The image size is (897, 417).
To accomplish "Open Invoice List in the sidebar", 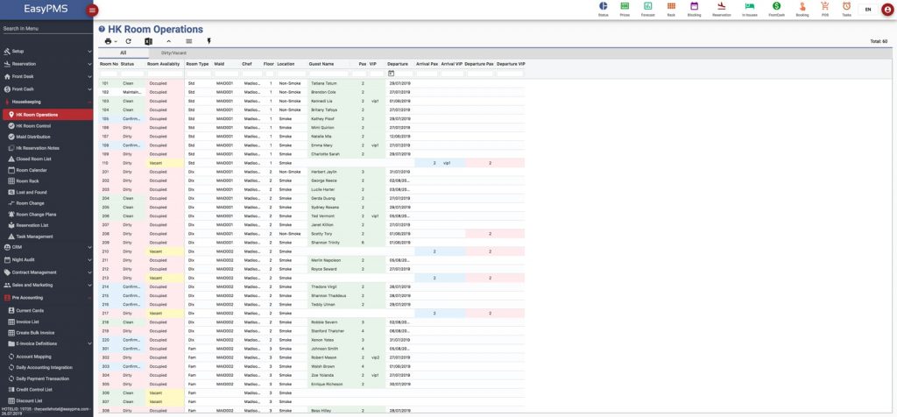I will click(27, 322).
